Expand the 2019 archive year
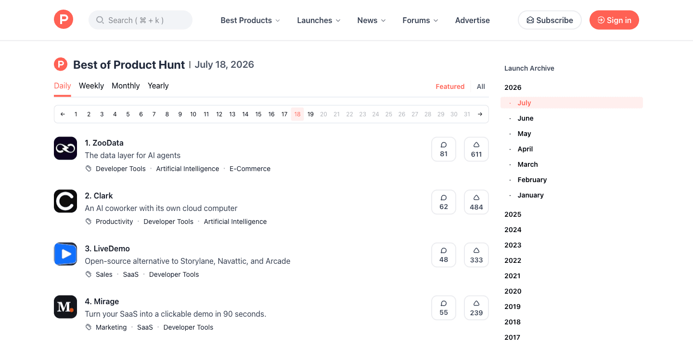This screenshot has height=346, width=693. coord(513,307)
